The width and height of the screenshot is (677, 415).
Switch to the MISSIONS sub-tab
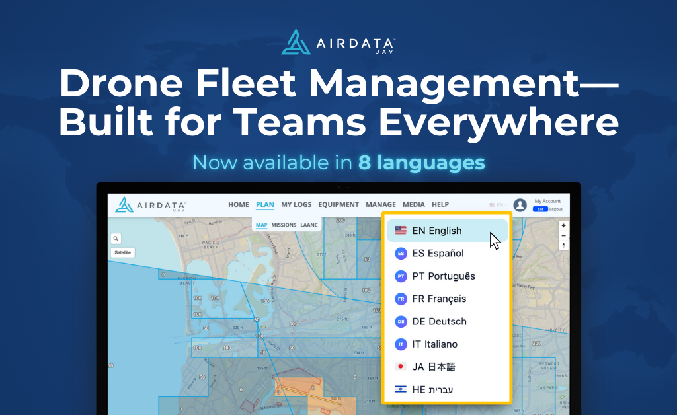(x=284, y=225)
